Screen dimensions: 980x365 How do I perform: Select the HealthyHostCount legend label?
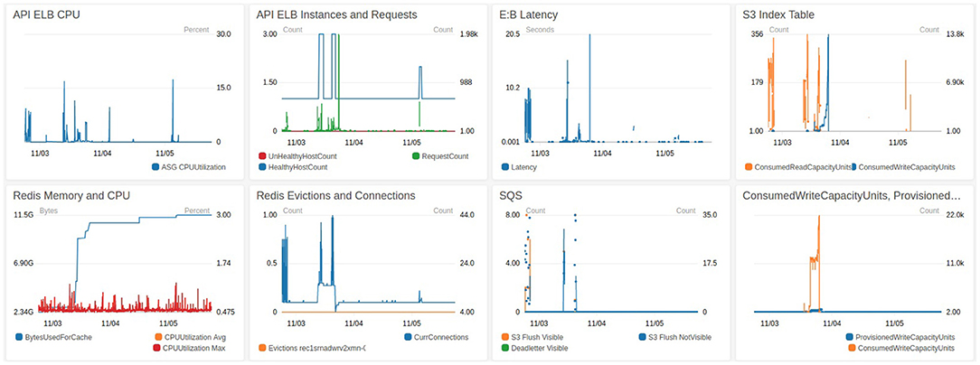(297, 167)
